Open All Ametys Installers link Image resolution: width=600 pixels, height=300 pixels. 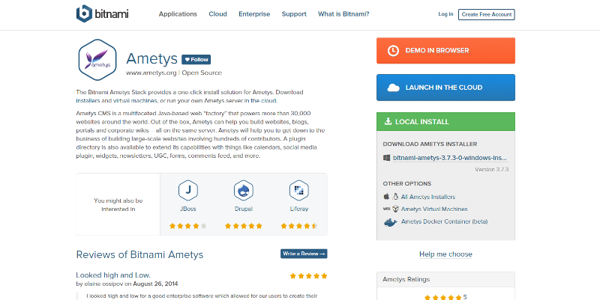(427, 197)
